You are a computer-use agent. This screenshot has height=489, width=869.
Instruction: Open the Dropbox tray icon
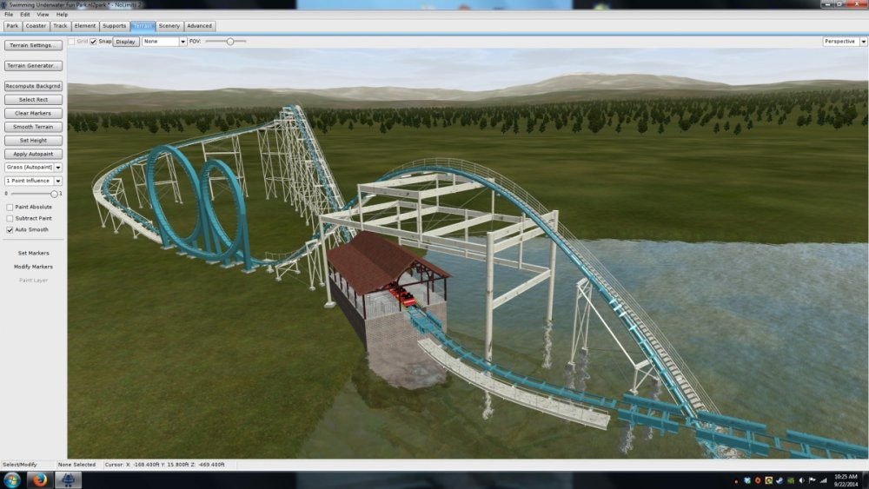pos(746,480)
